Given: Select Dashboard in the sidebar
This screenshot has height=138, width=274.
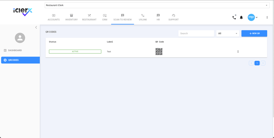Looking at the screenshot, I should pos(15,51).
